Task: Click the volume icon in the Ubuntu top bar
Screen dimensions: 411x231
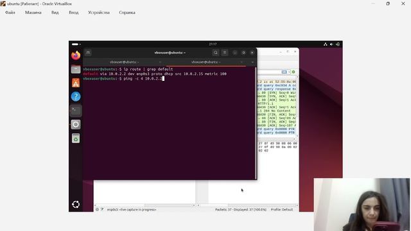Action: pos(331,44)
